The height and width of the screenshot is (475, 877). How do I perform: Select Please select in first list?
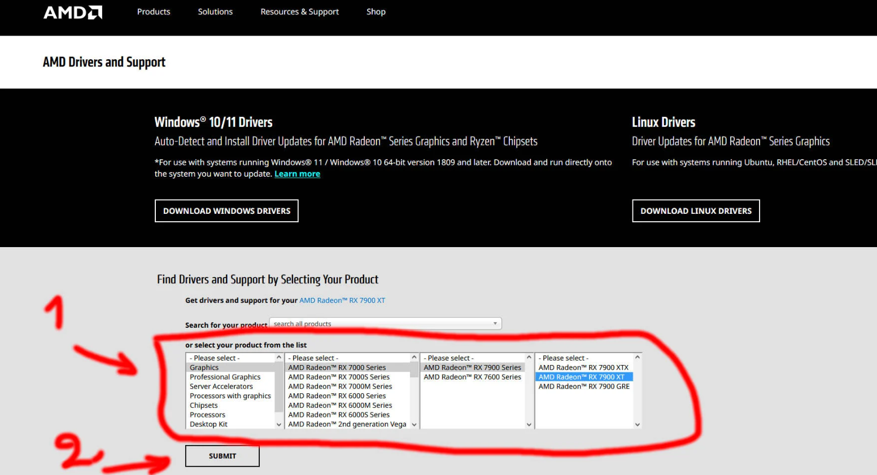pyautogui.click(x=230, y=358)
